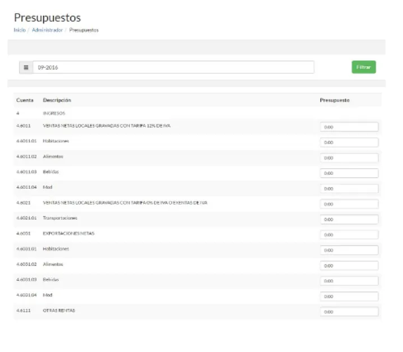Image resolution: width=403 pixels, height=352 pixels.
Task: Go to Administrador breadcrumb link
Action: (47, 30)
